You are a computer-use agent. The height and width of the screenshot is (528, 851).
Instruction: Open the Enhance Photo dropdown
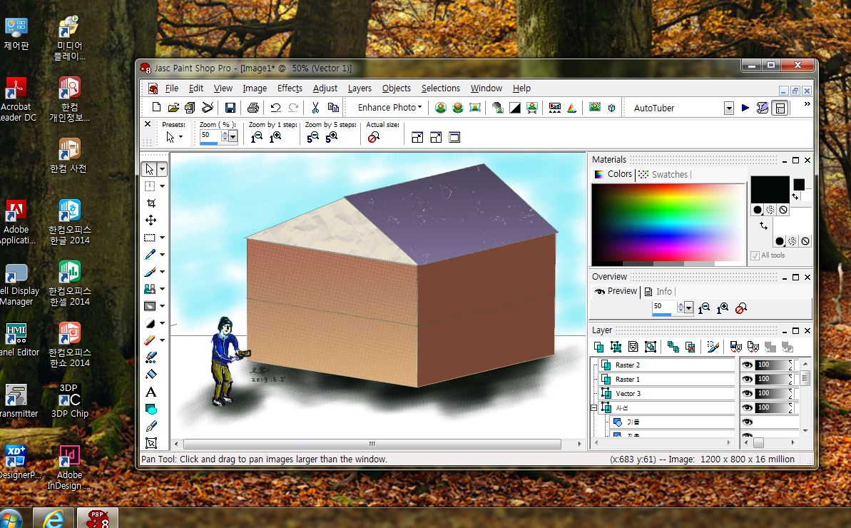coord(389,108)
